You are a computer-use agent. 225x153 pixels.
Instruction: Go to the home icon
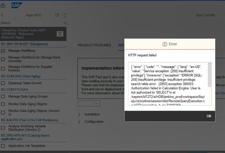(x=3, y=5)
